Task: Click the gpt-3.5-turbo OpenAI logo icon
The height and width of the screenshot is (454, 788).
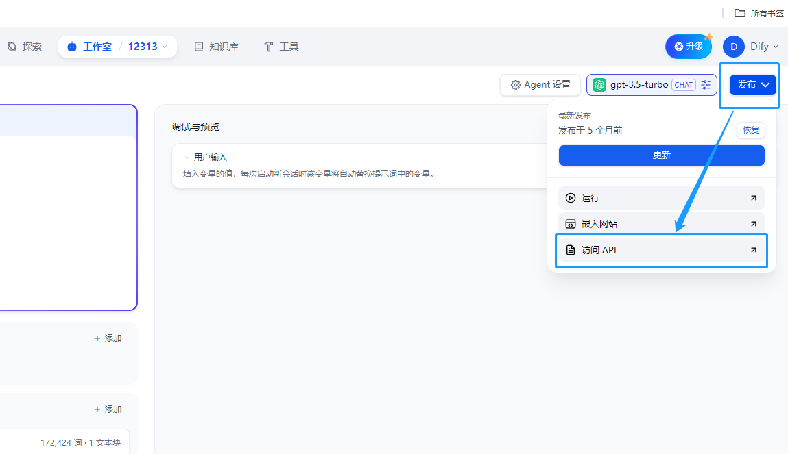Action: click(599, 85)
